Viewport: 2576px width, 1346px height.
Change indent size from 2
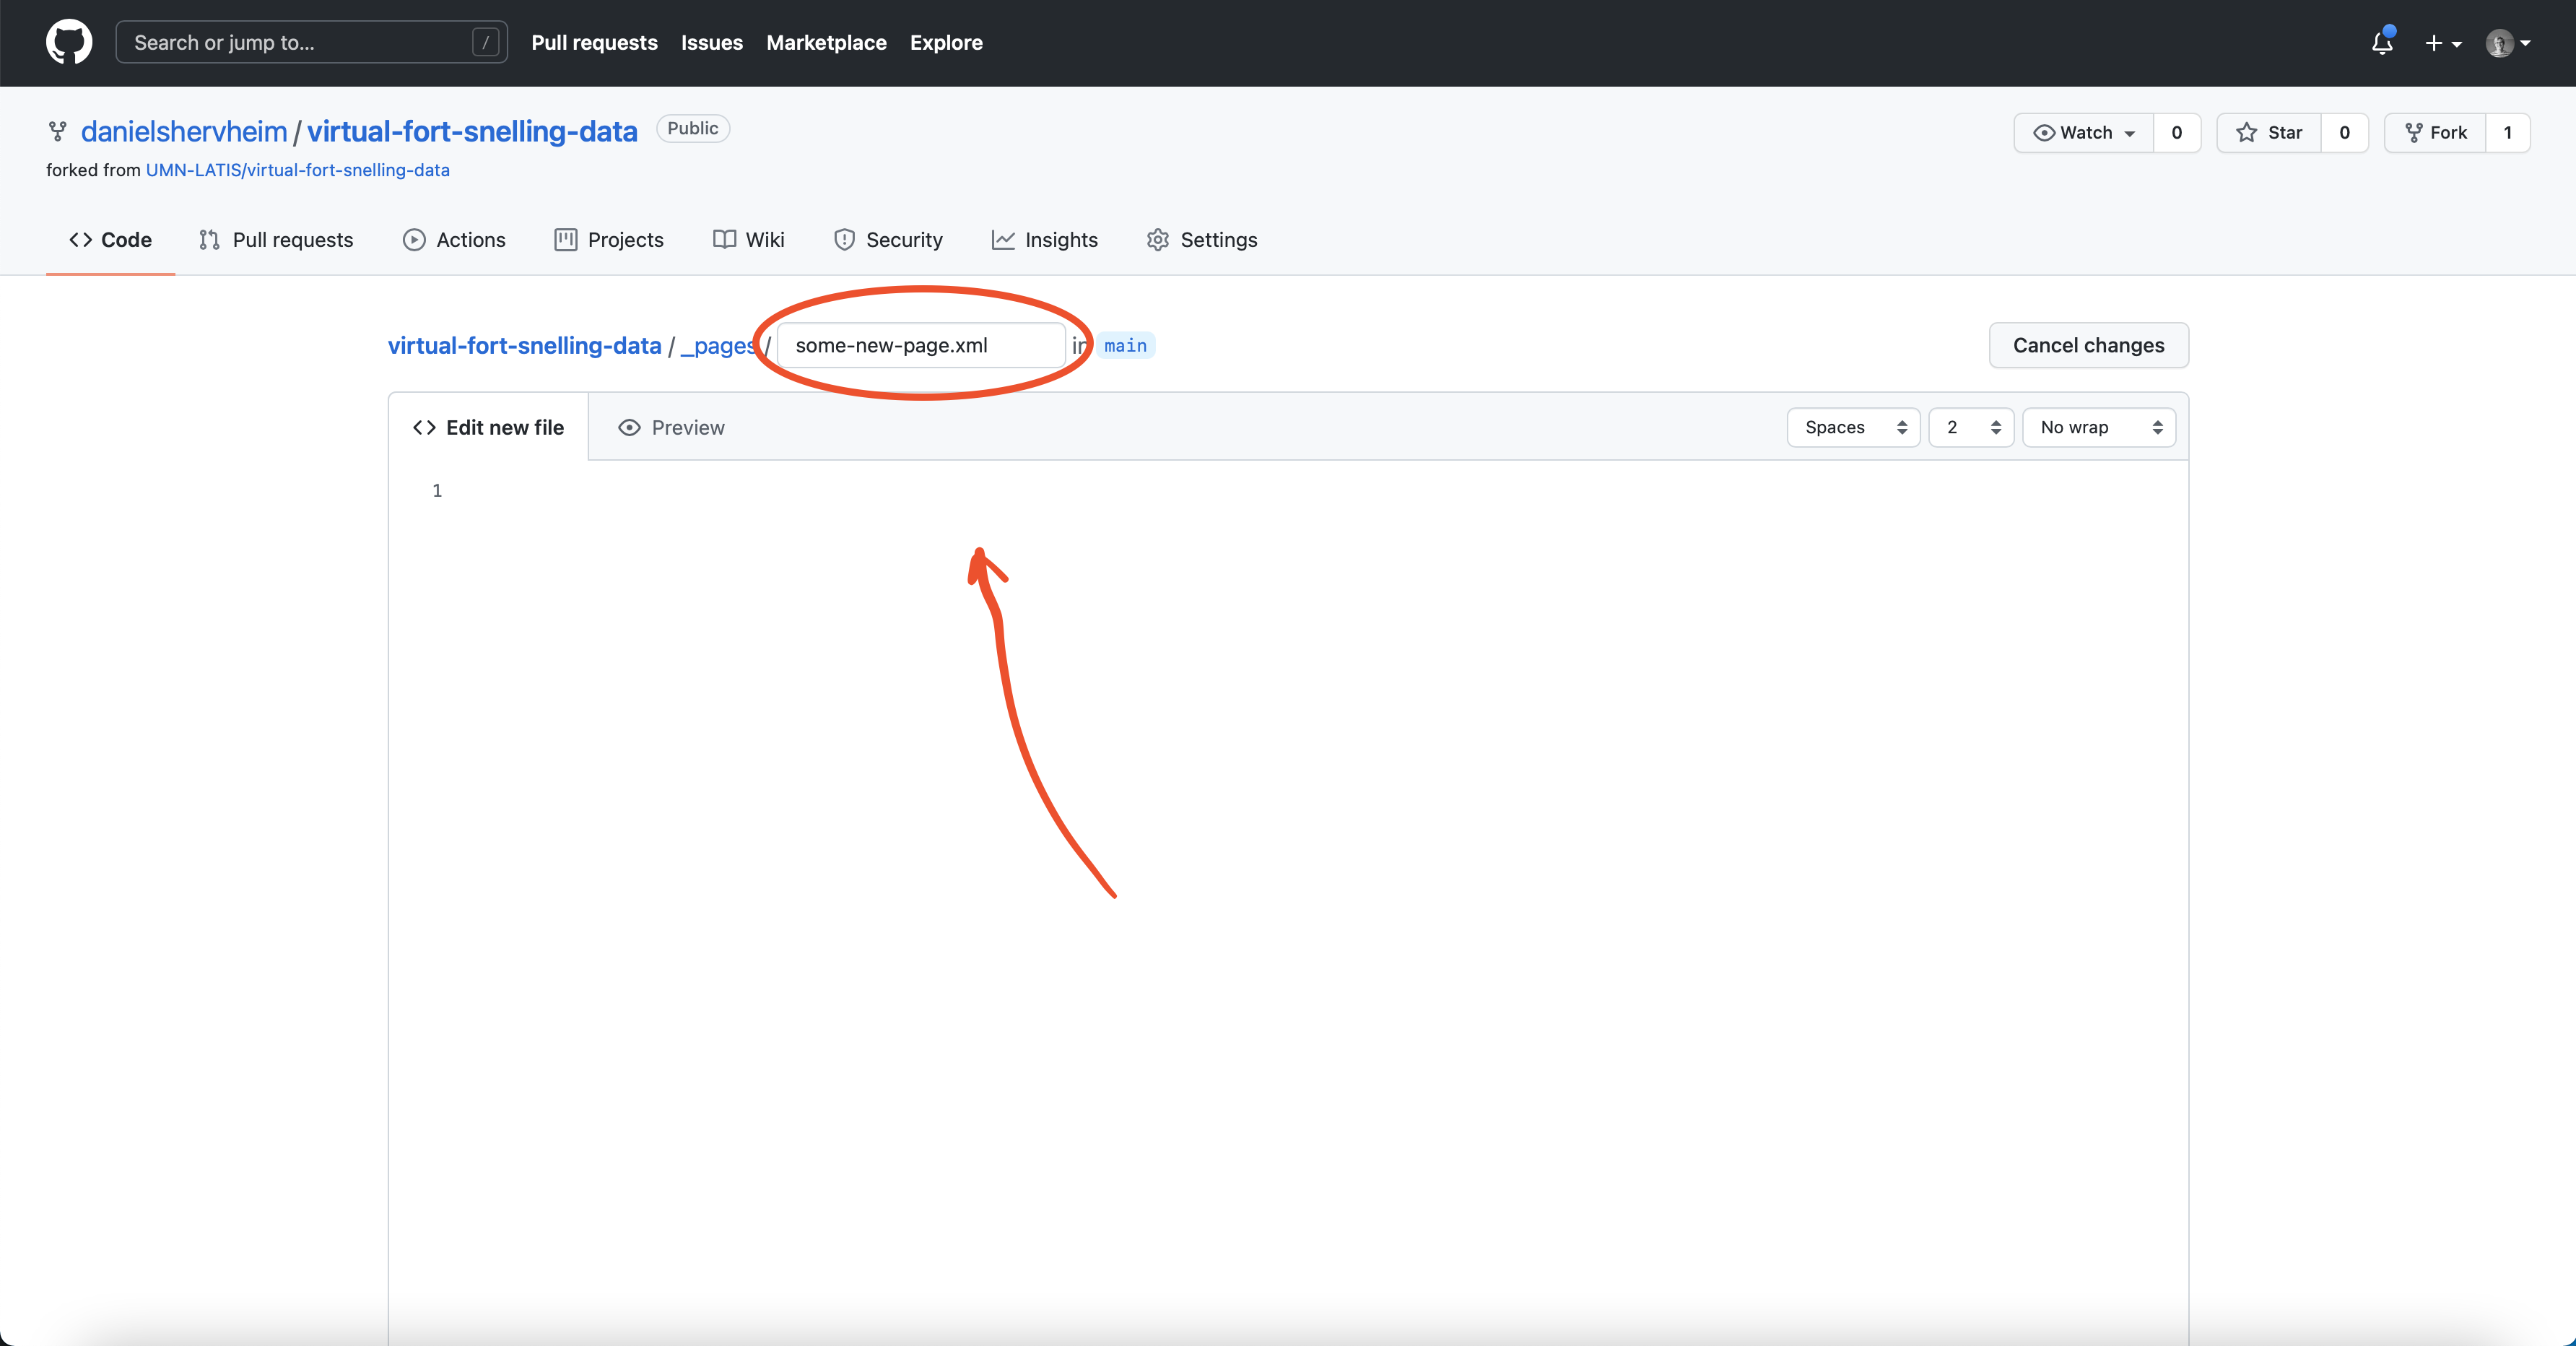(1970, 428)
